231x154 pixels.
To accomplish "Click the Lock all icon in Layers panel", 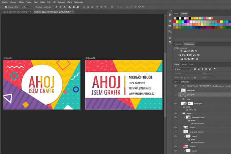I will [195, 77].
